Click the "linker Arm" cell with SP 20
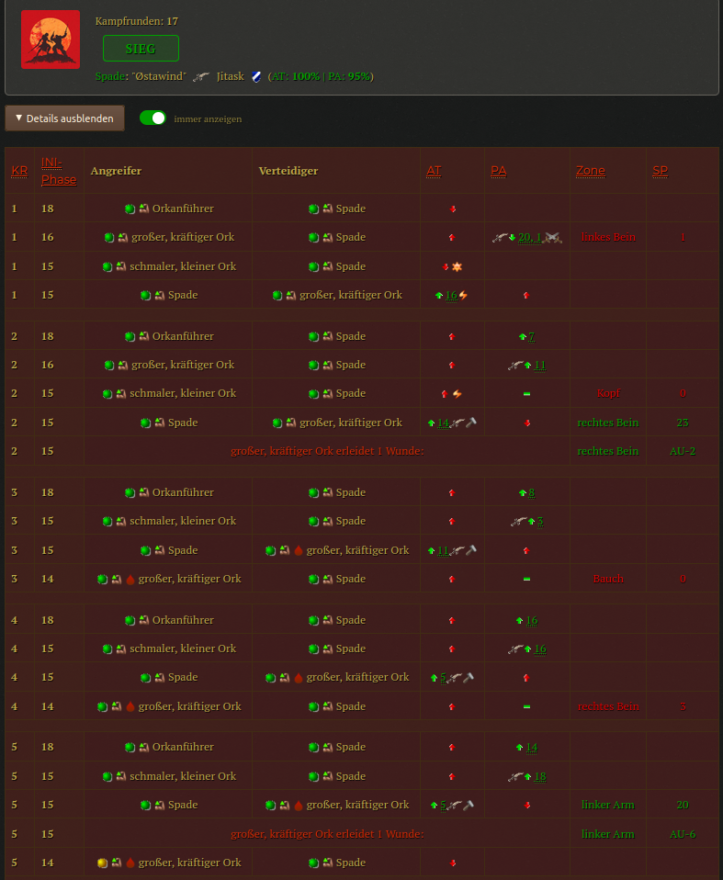Viewport: 723px width, 880px height. (608, 805)
